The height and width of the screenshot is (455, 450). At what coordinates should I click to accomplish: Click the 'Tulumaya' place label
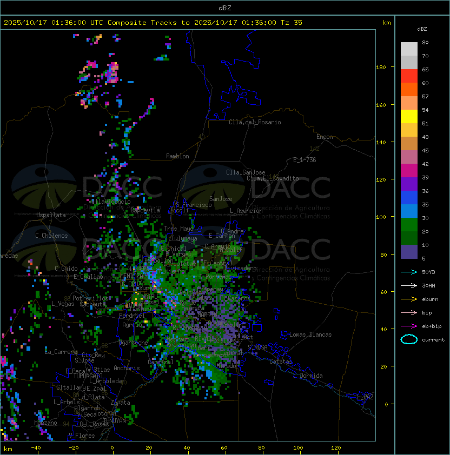(184, 238)
